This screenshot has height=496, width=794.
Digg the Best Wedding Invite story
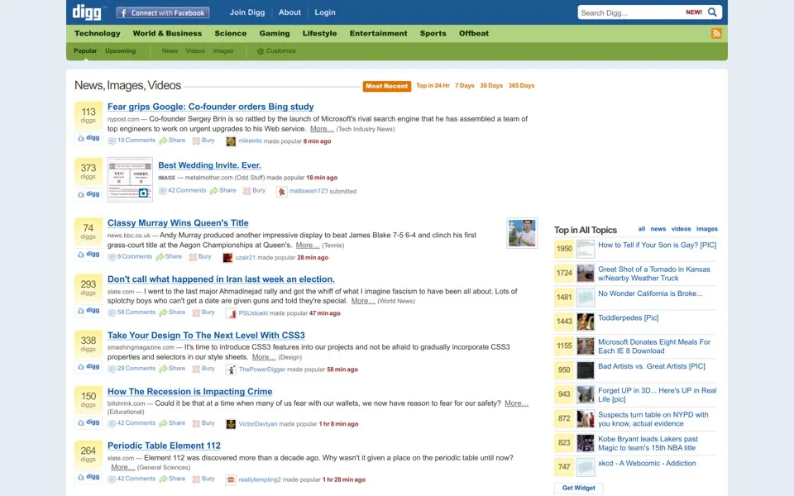pyautogui.click(x=88, y=193)
